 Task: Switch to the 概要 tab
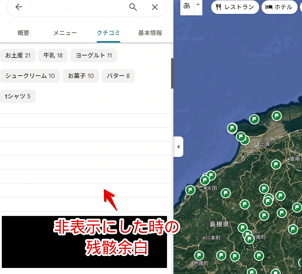[x=24, y=33]
